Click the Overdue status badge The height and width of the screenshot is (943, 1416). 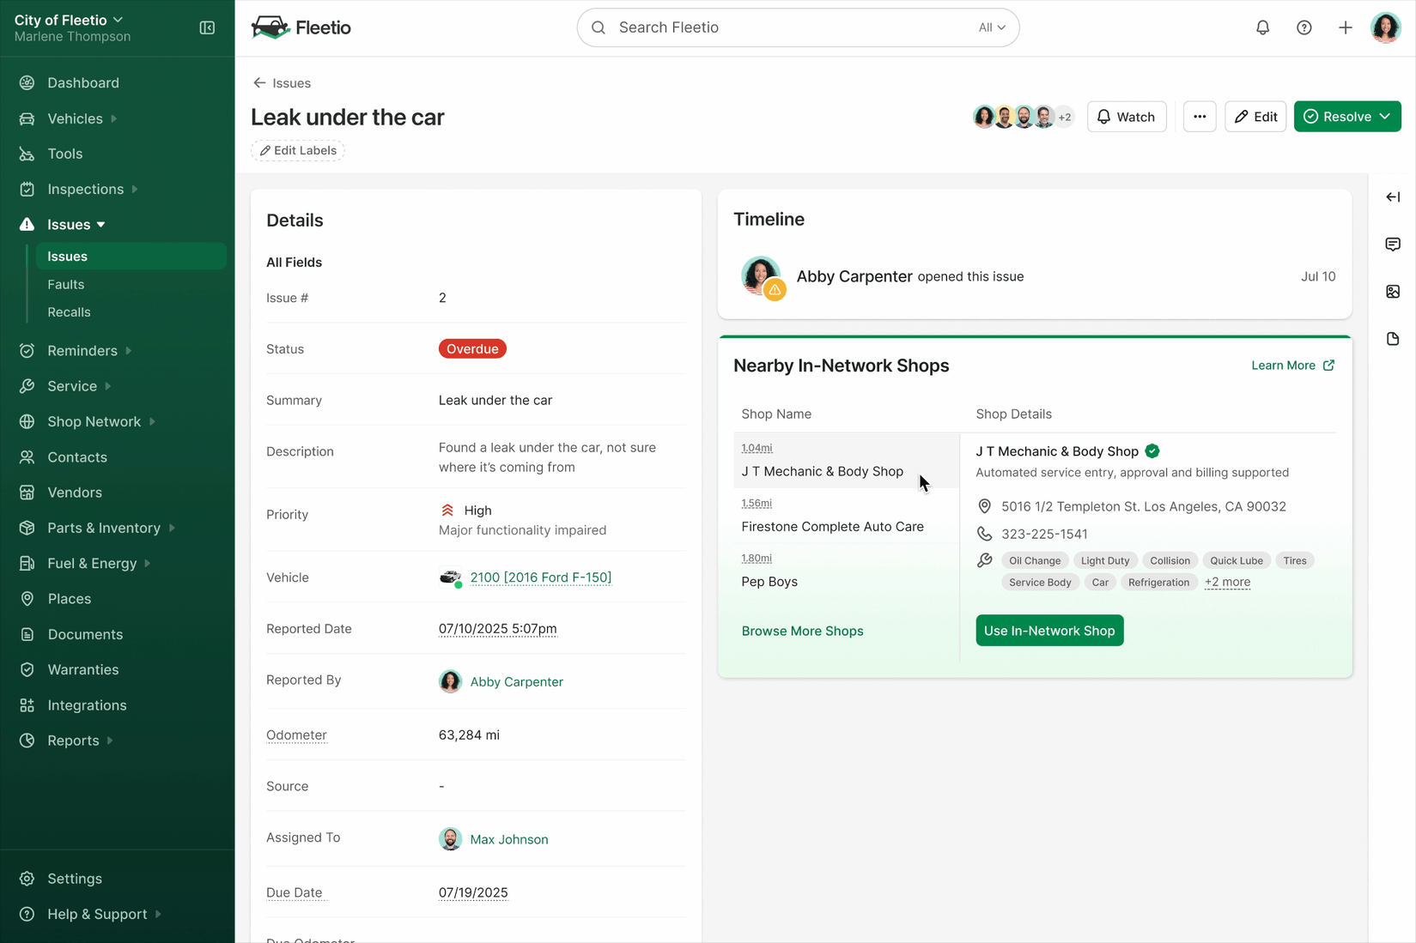[472, 349]
